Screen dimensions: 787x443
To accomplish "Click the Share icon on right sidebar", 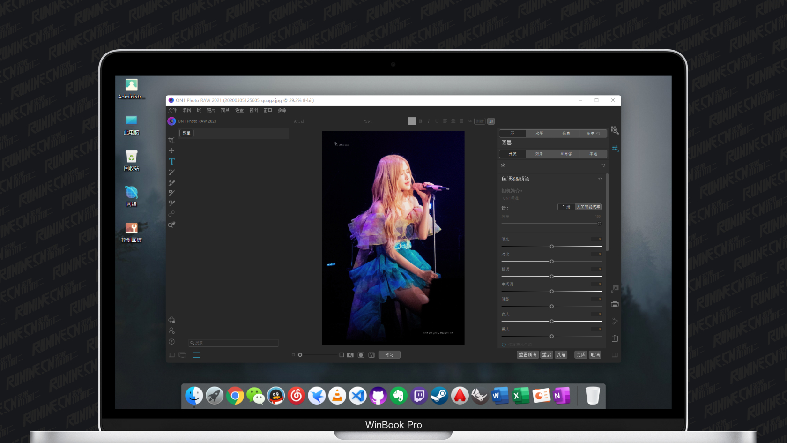I will coord(615,321).
